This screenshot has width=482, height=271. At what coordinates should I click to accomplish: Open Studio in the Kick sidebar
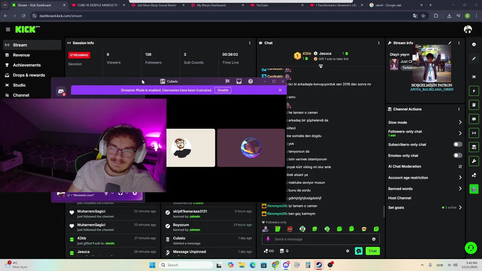(x=32, y=85)
